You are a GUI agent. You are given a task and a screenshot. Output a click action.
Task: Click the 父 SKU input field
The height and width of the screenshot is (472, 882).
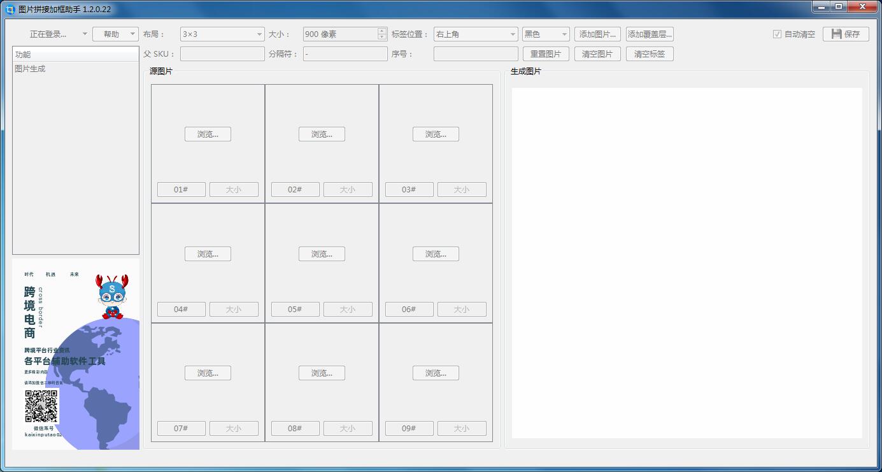222,54
